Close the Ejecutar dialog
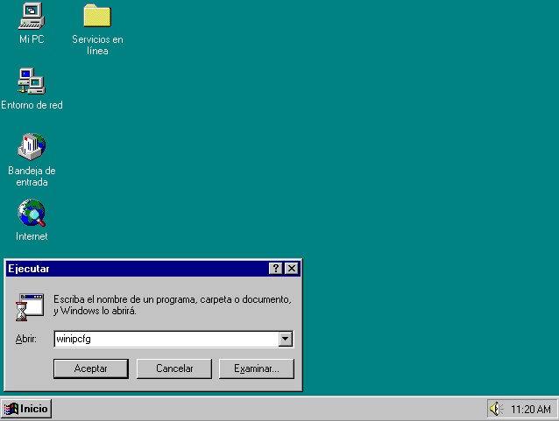This screenshot has height=421, width=559. pos(292,268)
